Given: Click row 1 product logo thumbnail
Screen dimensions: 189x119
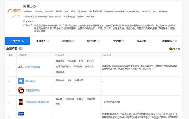Looking at the screenshot, I should point(21,67).
